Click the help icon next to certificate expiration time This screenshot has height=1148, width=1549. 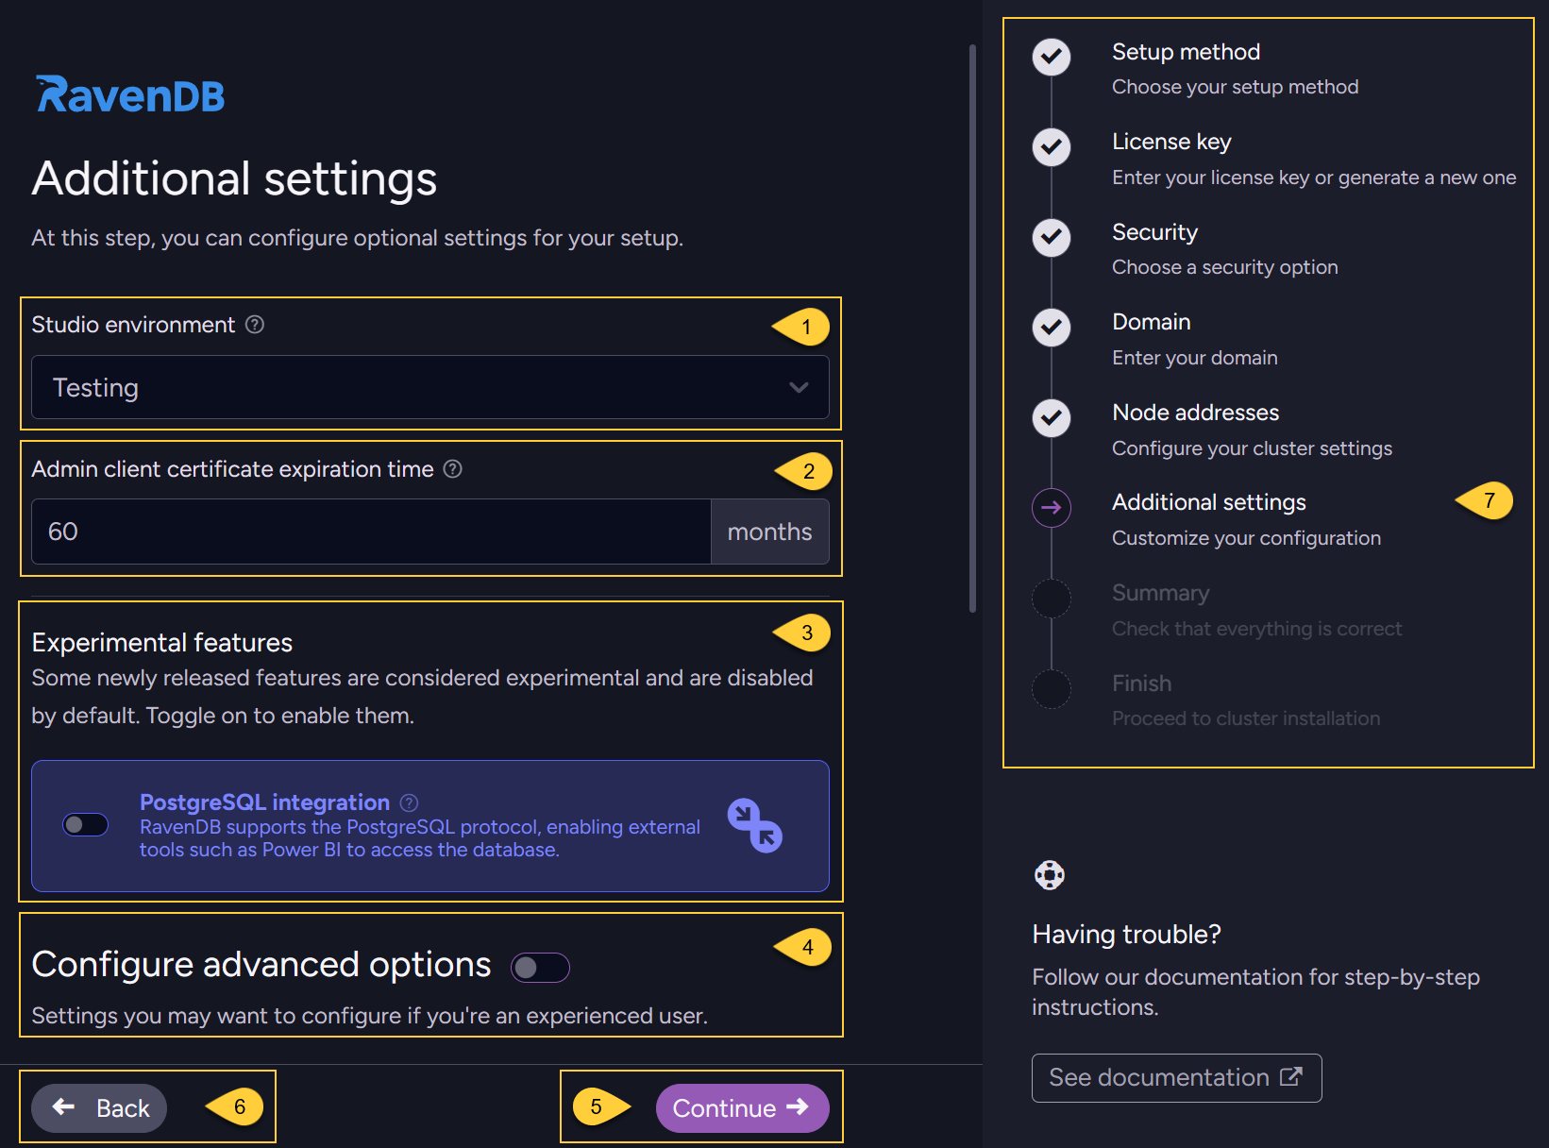pyautogui.click(x=451, y=469)
